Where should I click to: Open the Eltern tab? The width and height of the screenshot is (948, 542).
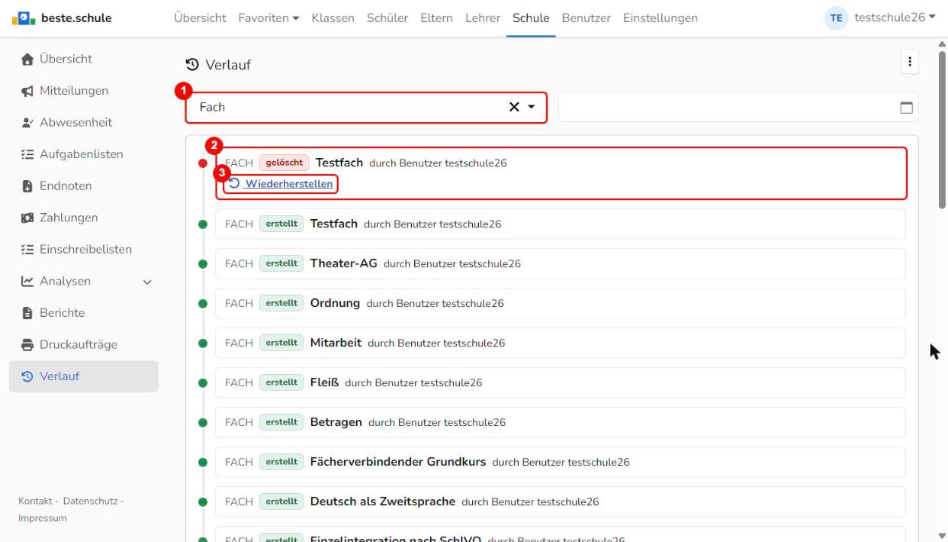(436, 18)
